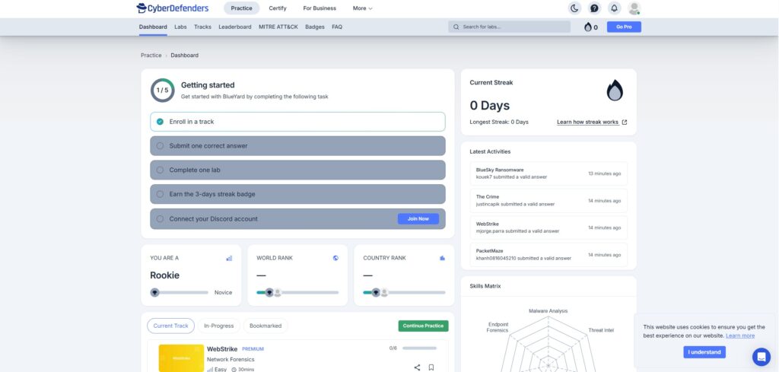Open the MITRE ATT&CK tab
The height and width of the screenshot is (372, 779).
pos(278,27)
